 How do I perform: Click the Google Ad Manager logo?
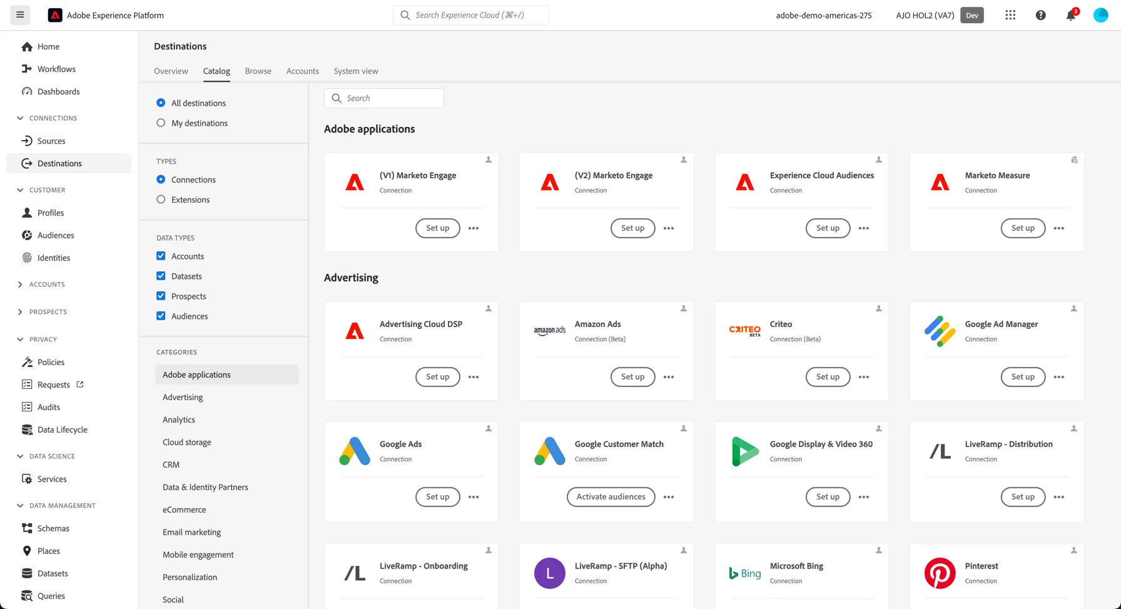[x=940, y=331]
